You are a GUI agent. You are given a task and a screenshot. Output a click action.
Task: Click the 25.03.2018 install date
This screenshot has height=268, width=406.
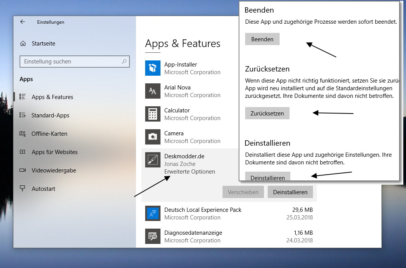(x=300, y=218)
